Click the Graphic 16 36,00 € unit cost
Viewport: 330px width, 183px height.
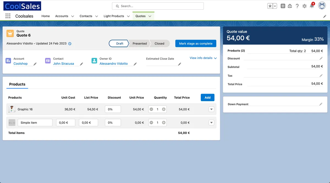pyautogui.click(x=70, y=109)
